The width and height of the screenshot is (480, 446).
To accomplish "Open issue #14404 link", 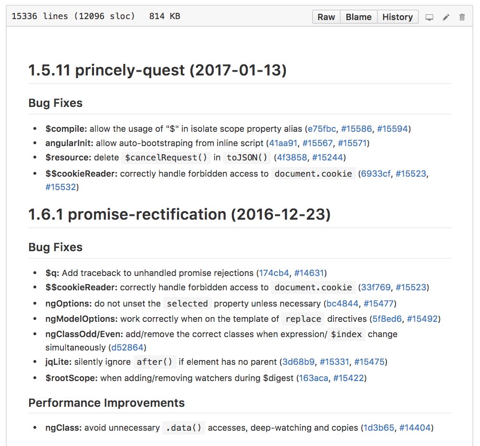I will tap(415, 428).
